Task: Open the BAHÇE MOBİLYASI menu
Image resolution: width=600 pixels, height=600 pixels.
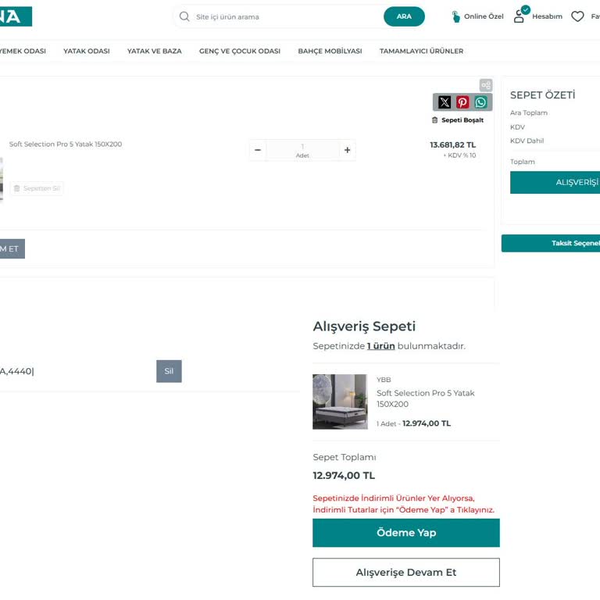Action: 330,51
